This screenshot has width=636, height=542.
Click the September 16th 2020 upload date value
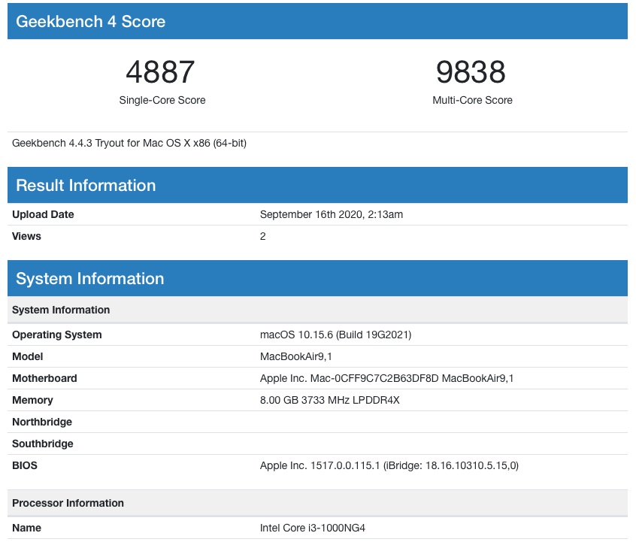[x=332, y=214]
